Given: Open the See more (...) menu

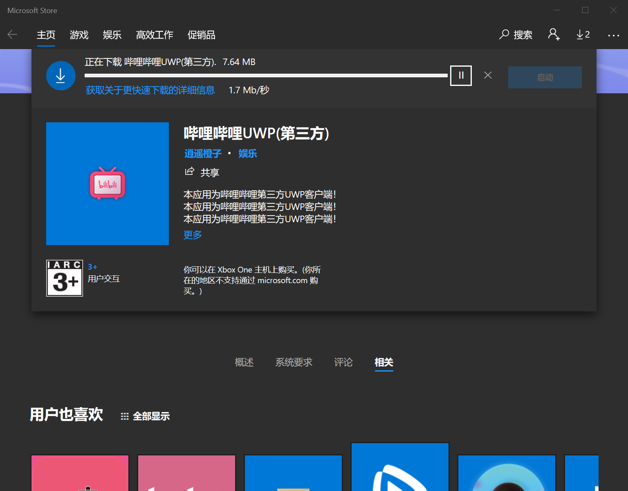Looking at the screenshot, I should [614, 35].
